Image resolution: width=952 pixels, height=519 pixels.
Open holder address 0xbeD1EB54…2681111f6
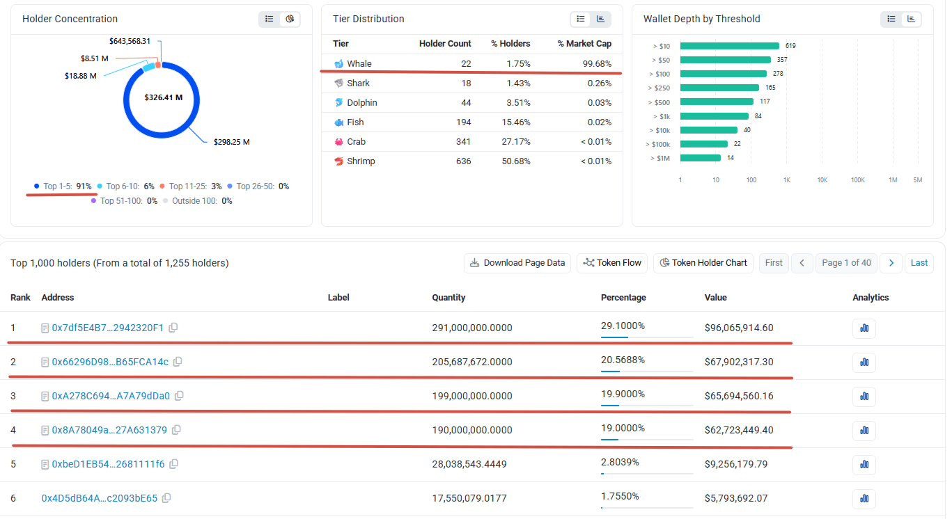[109, 464]
